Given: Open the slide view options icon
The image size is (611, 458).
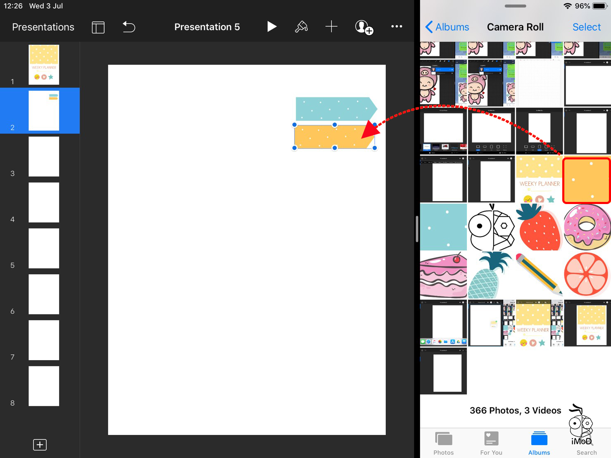Looking at the screenshot, I should tap(98, 27).
